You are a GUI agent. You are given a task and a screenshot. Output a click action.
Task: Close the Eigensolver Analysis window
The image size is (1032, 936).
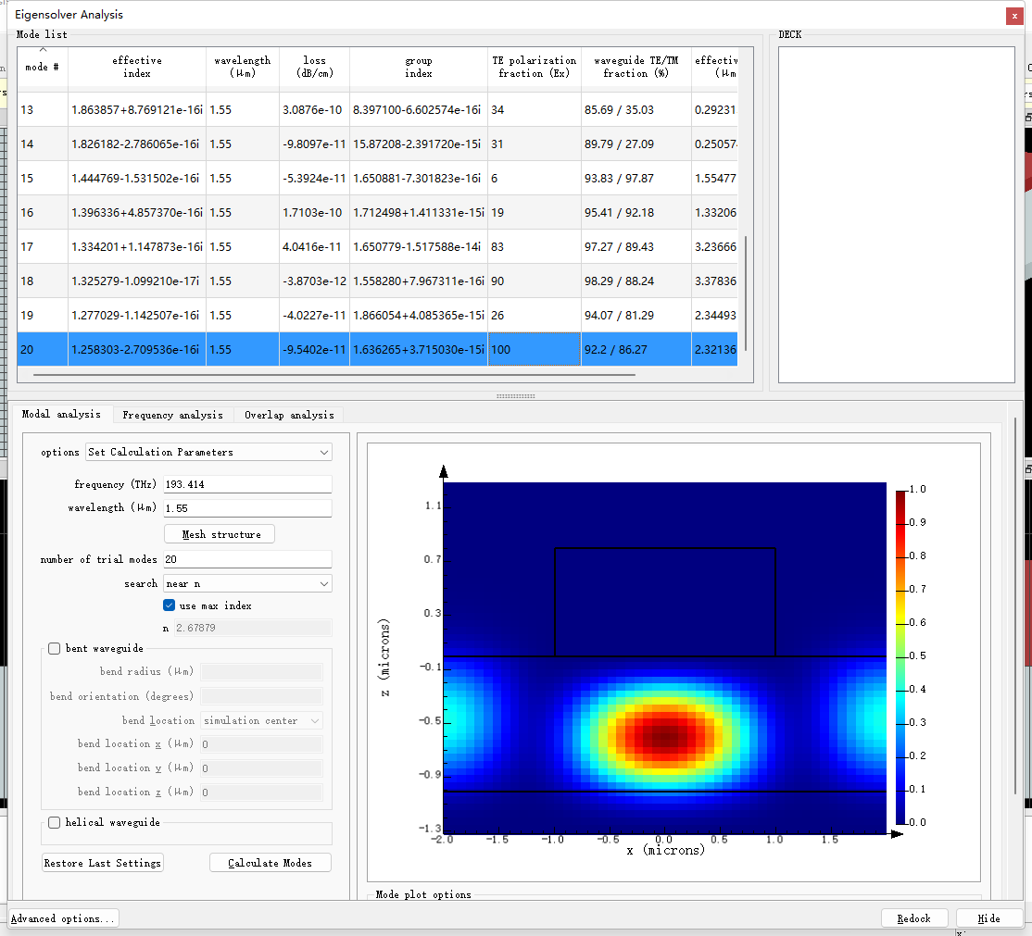[x=1014, y=16]
